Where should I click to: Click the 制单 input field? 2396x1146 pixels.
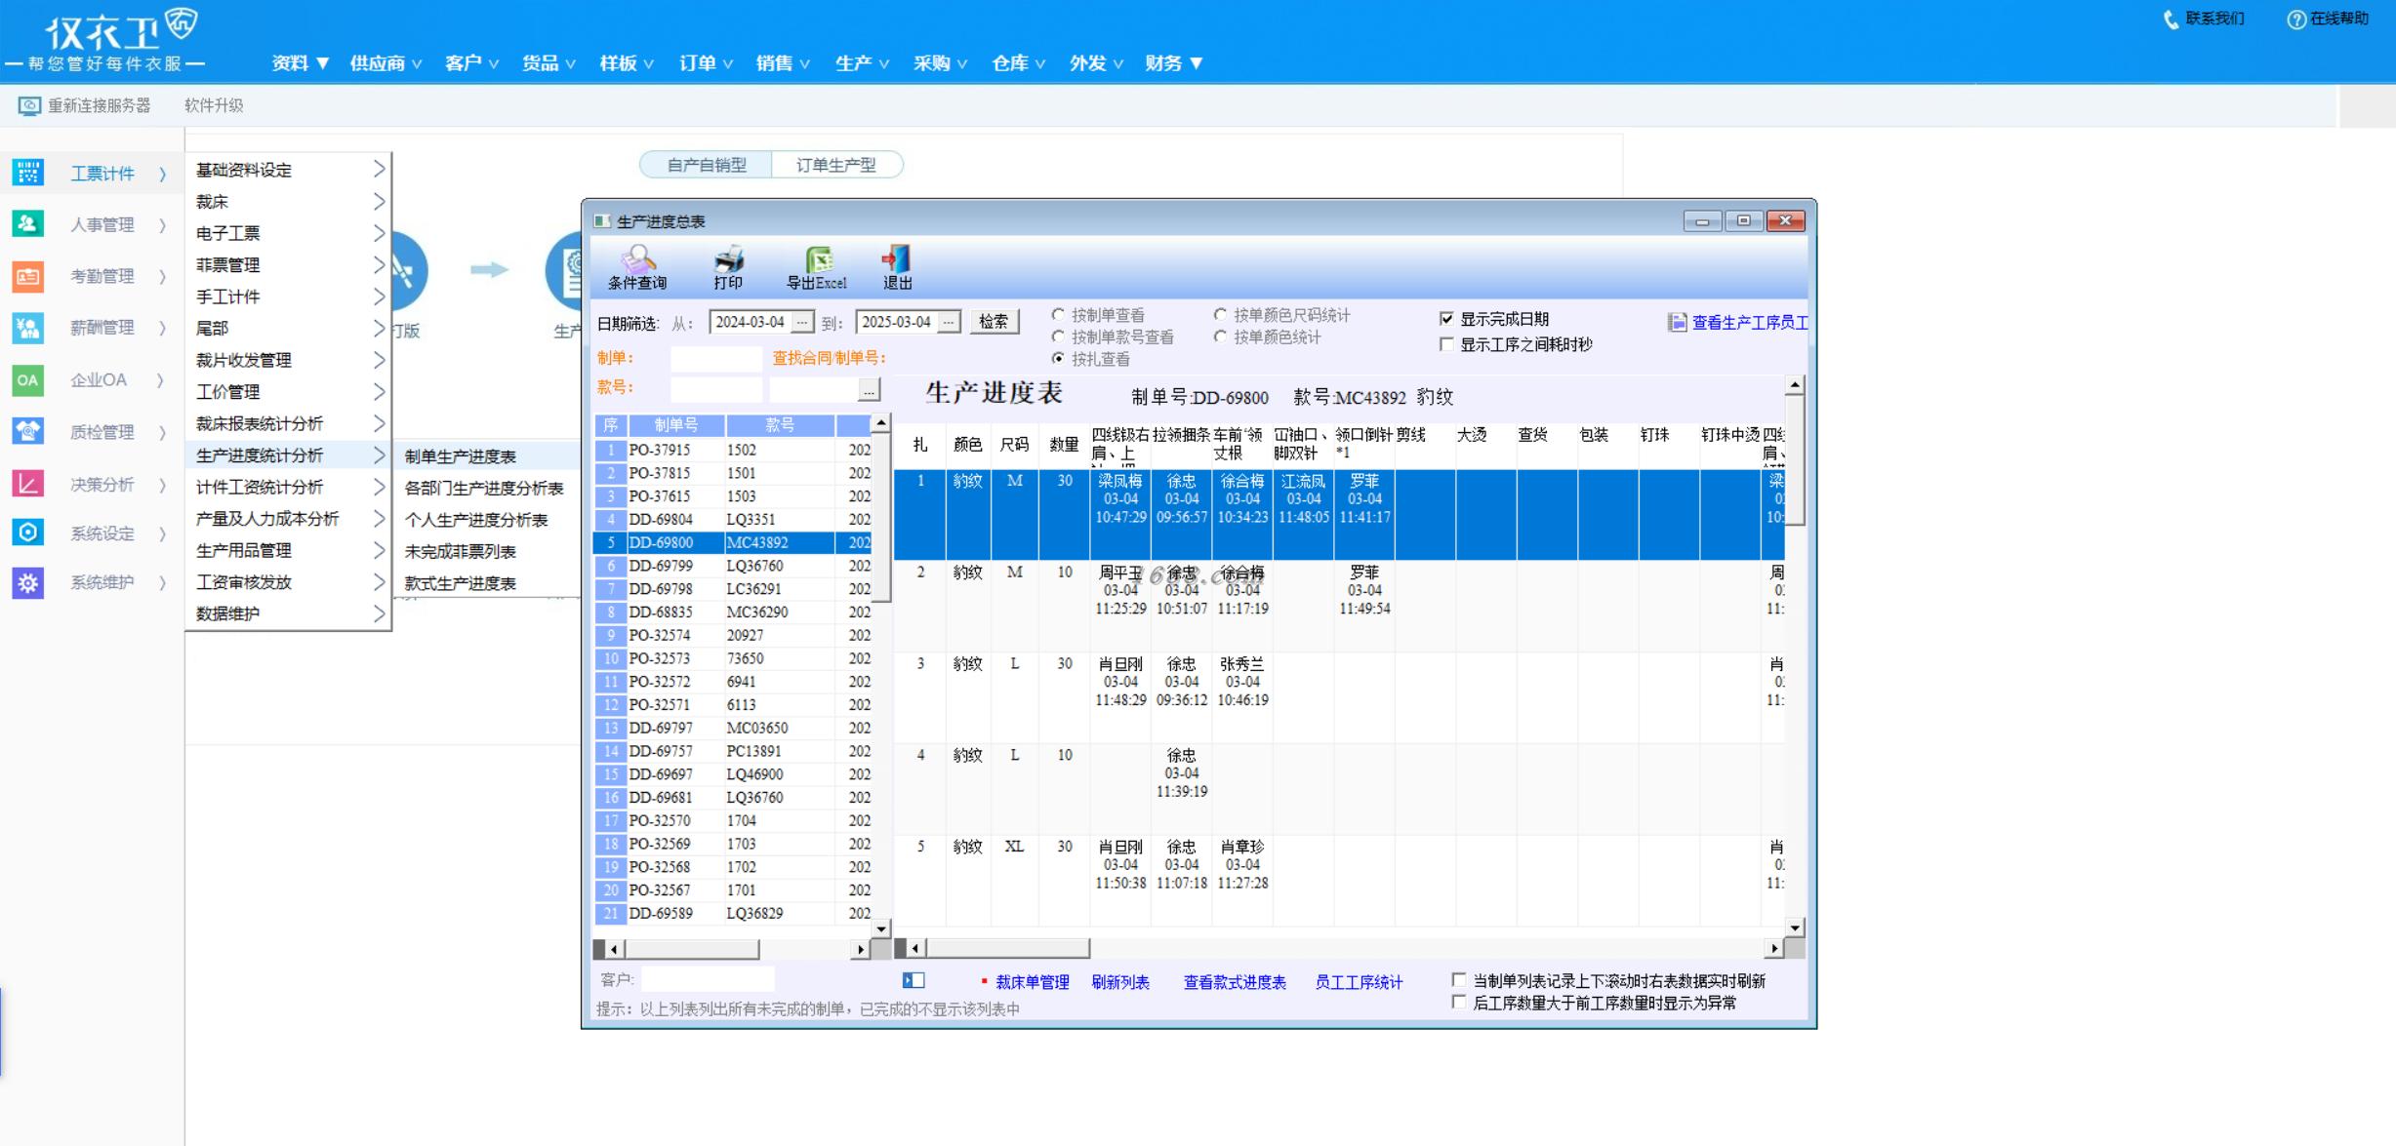(715, 359)
